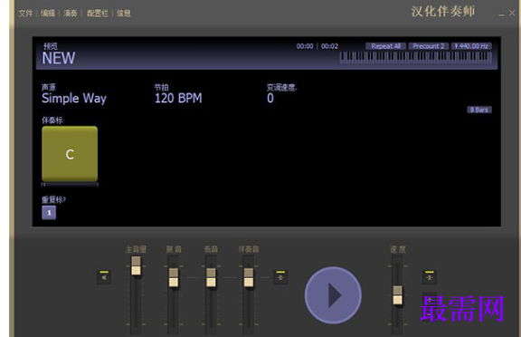Click the 速度 tempo fader

pos(397,295)
